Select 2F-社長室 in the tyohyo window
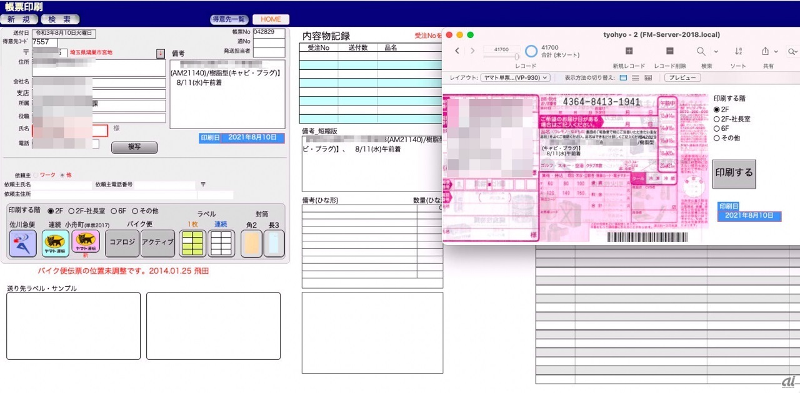The width and height of the screenshot is (800, 393). 717,119
